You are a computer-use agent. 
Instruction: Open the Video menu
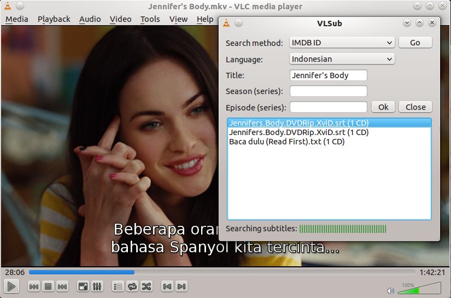tap(120, 19)
